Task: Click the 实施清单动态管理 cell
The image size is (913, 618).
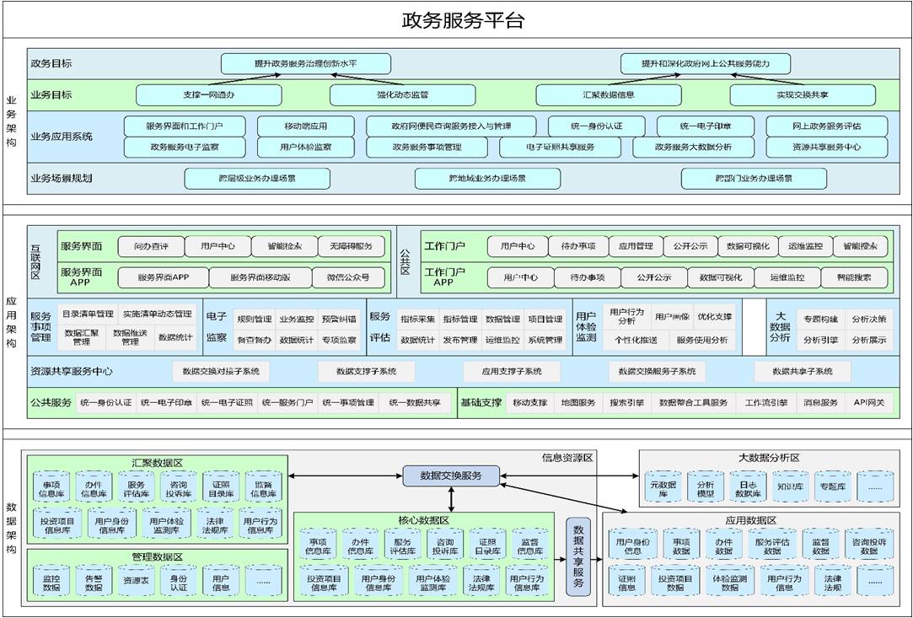Action: [157, 314]
